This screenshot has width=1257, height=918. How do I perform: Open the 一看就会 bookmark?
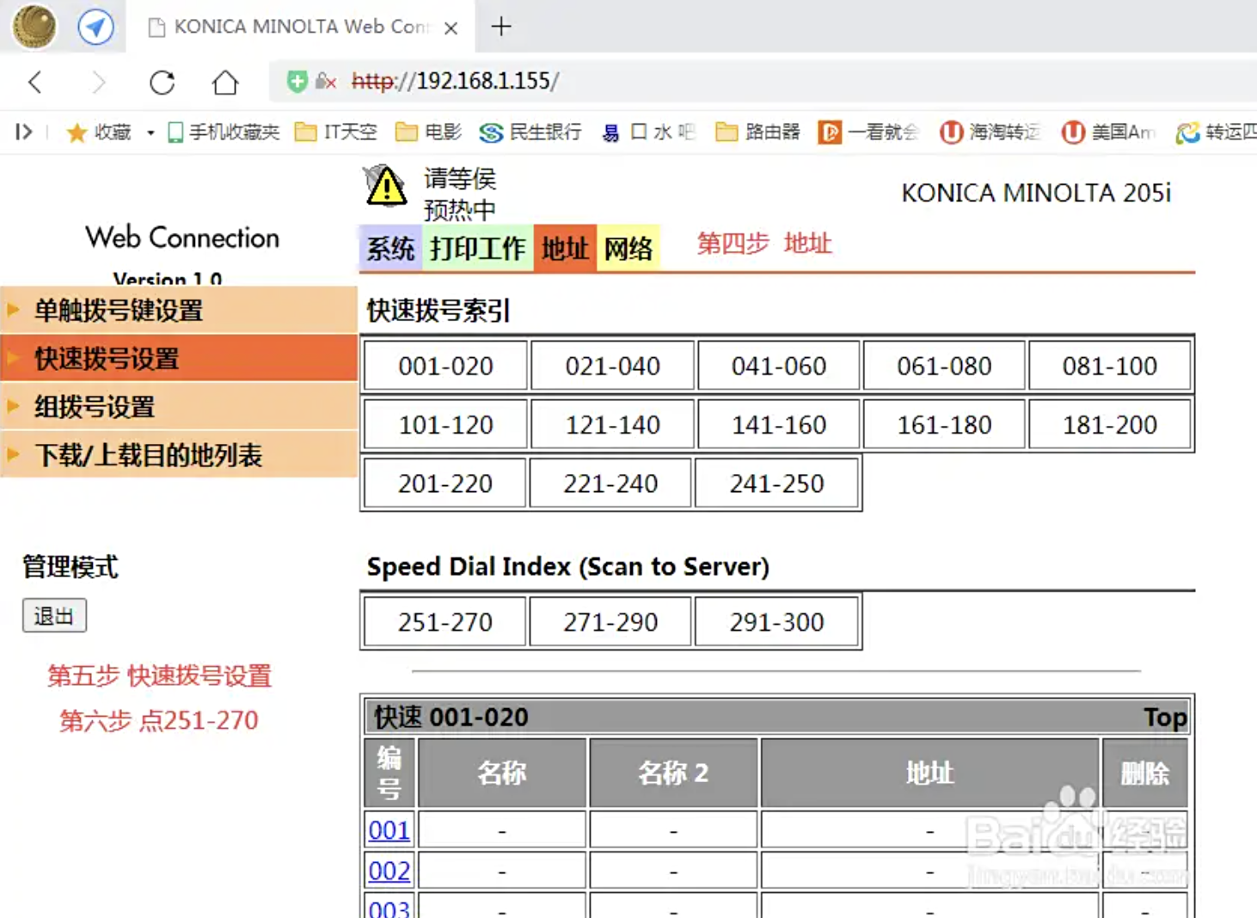pos(868,132)
